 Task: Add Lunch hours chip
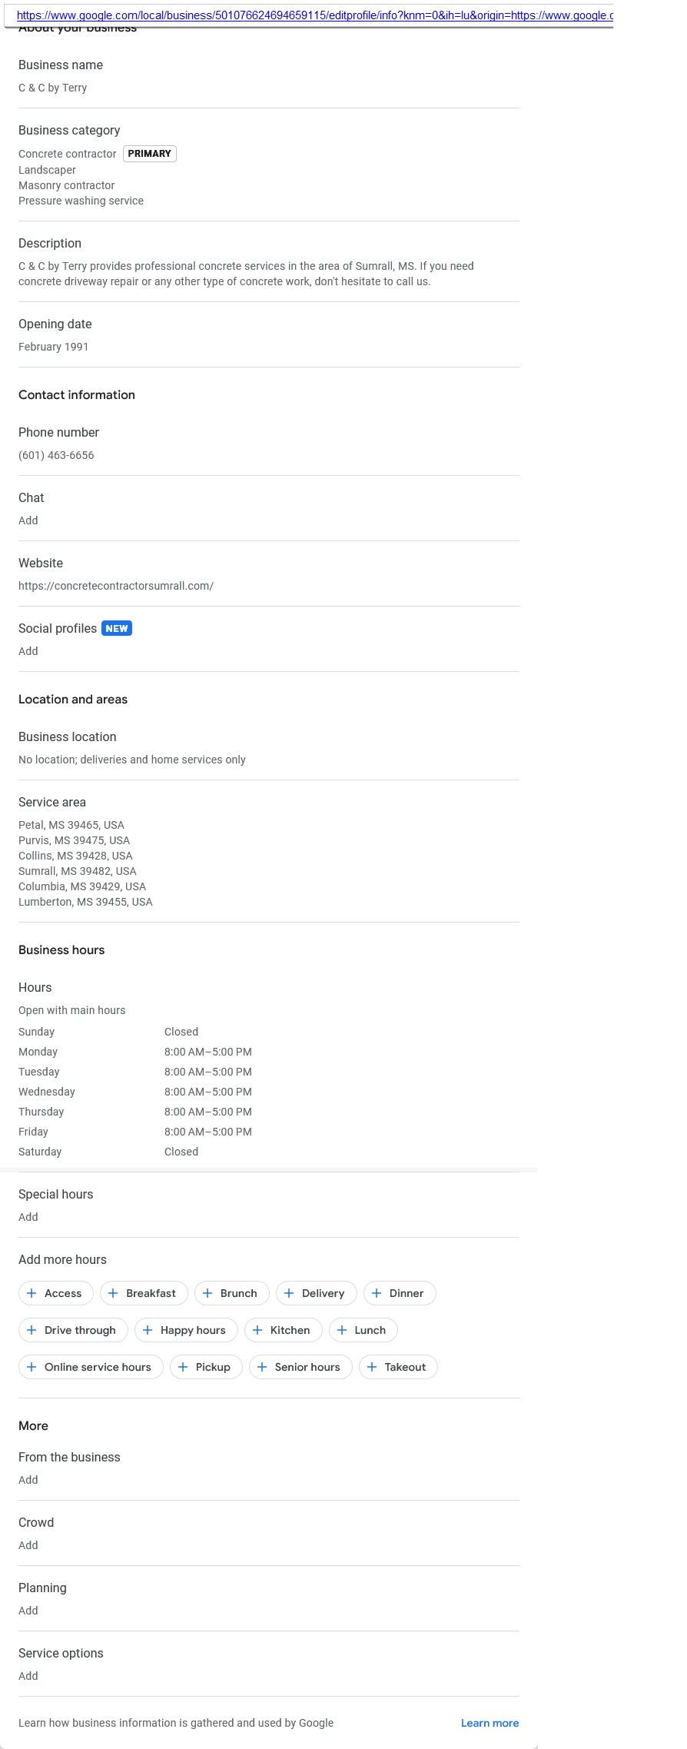[363, 1330]
